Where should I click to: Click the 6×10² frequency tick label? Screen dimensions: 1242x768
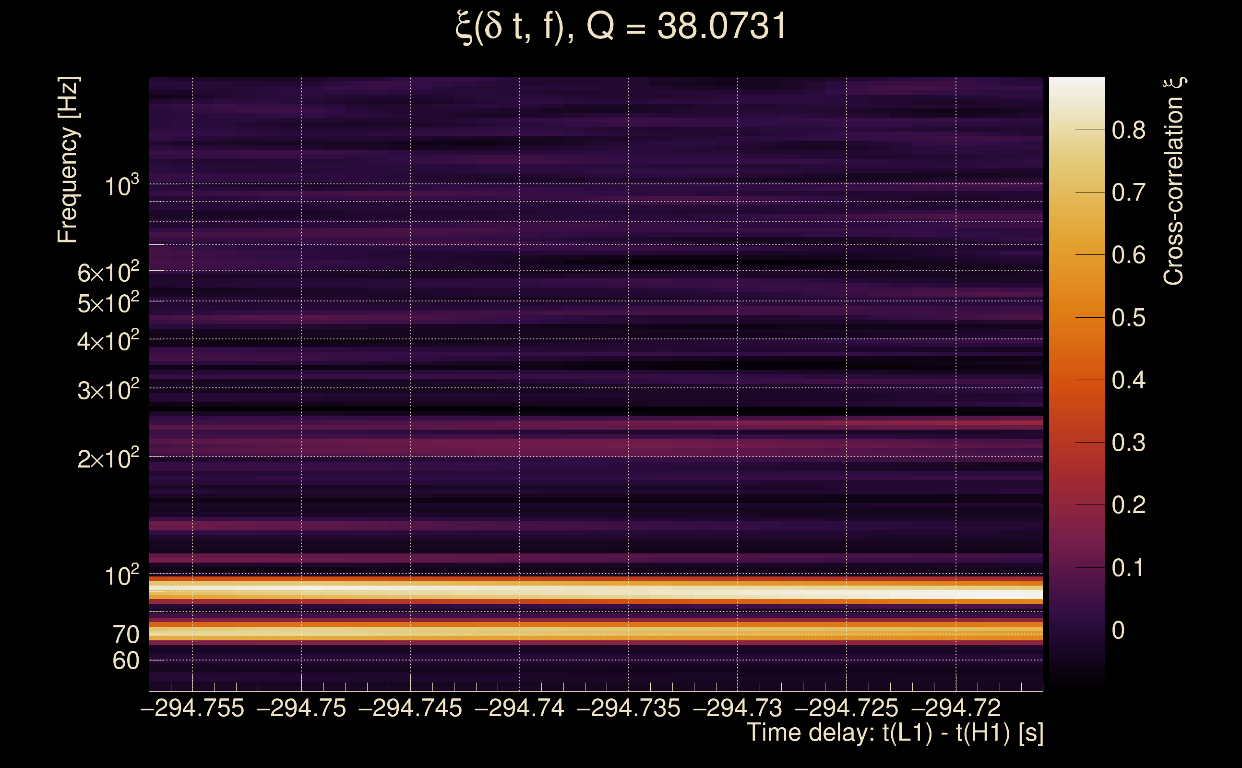point(108,273)
